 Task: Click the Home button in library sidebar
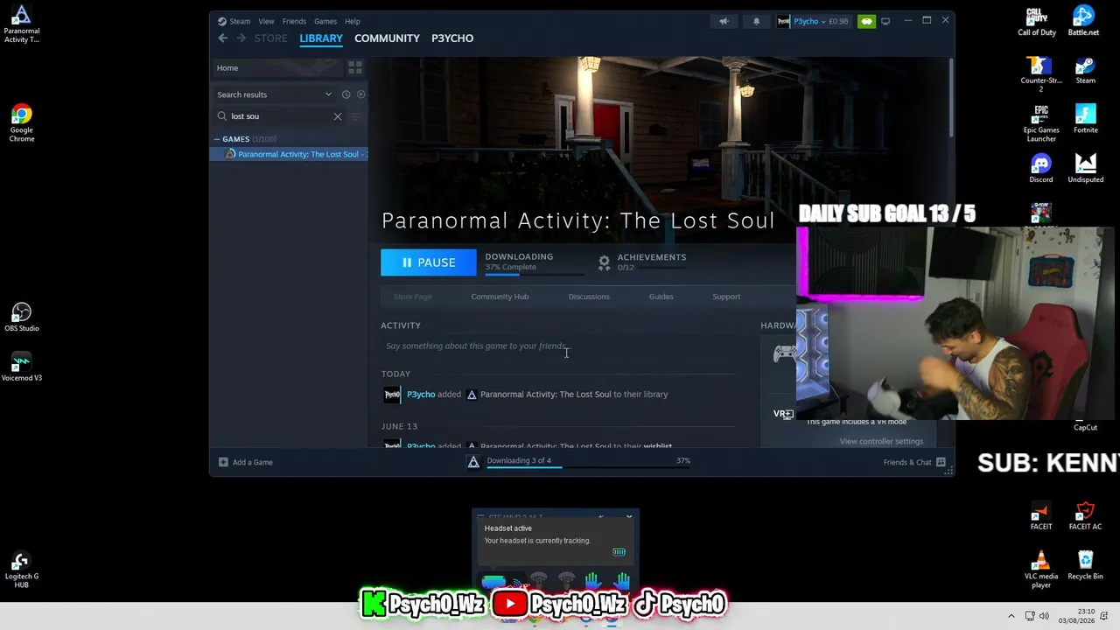(x=277, y=67)
